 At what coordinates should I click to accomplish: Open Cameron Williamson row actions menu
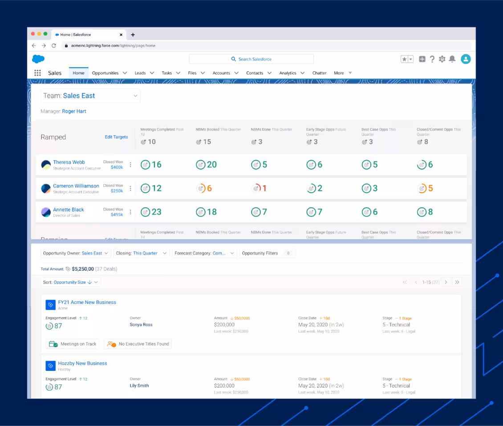click(130, 189)
